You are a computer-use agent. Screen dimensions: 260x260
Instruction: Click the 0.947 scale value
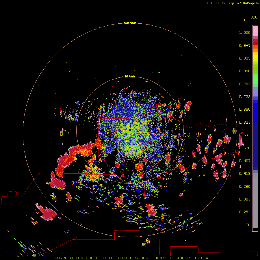245,45
